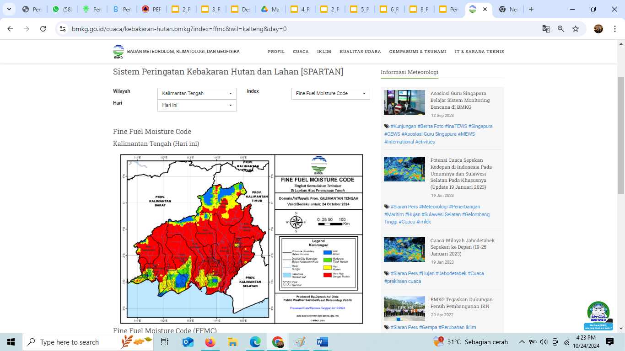
Task: Open the tab search chevron
Action: (10, 9)
